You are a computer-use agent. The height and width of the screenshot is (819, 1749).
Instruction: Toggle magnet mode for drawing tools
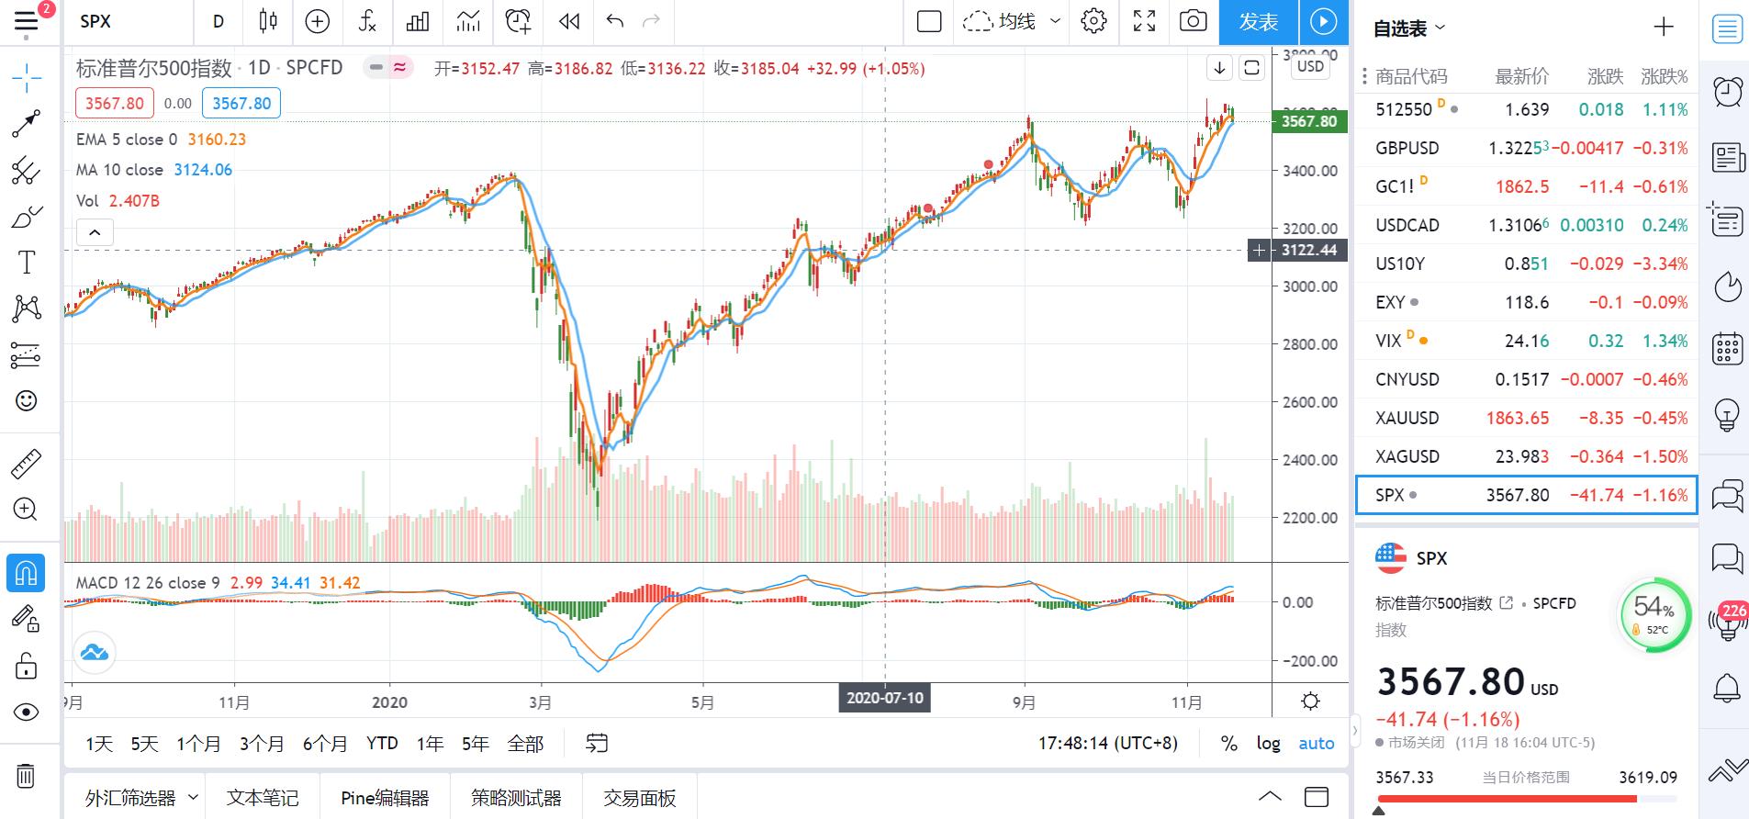pyautogui.click(x=26, y=574)
